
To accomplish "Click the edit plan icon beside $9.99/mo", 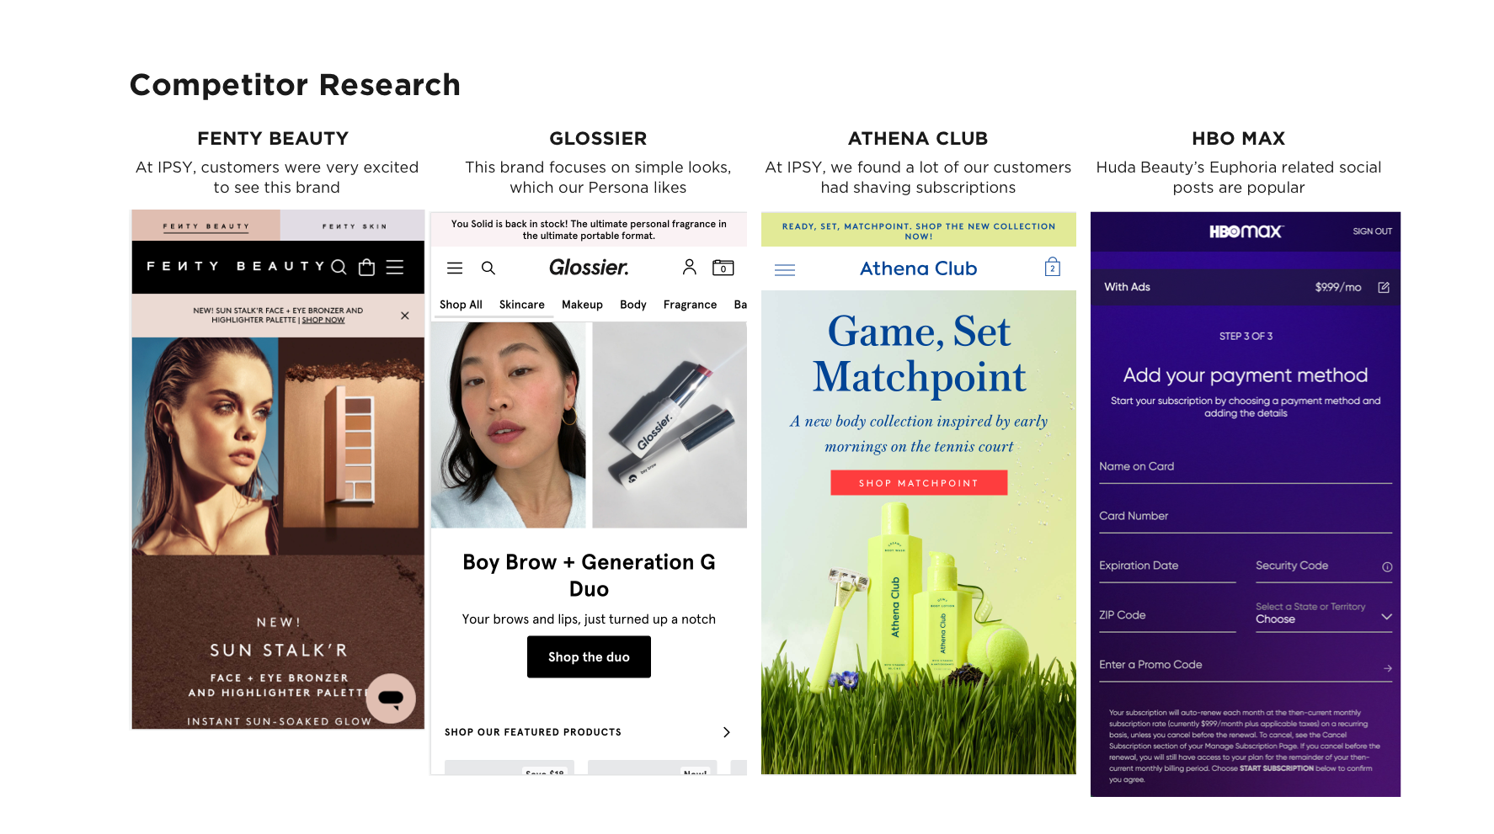I will [x=1384, y=287].
